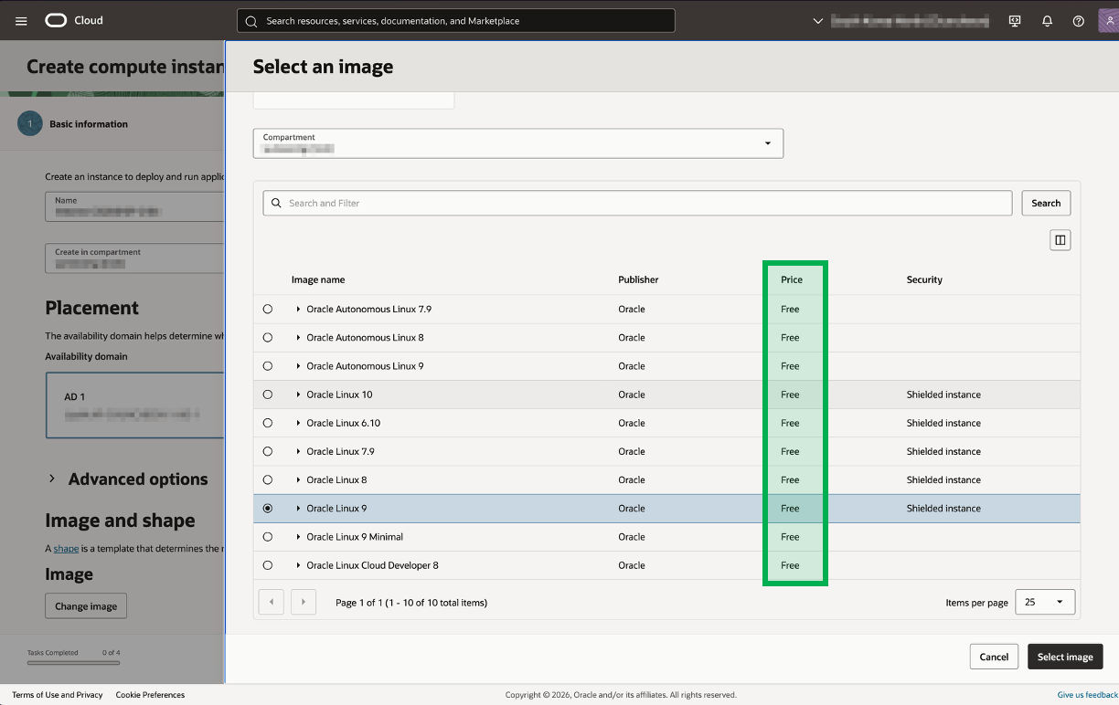Screen dimensions: 1119x705
Task: Expand Oracle Linux 9 row details
Action: pyautogui.click(x=298, y=509)
